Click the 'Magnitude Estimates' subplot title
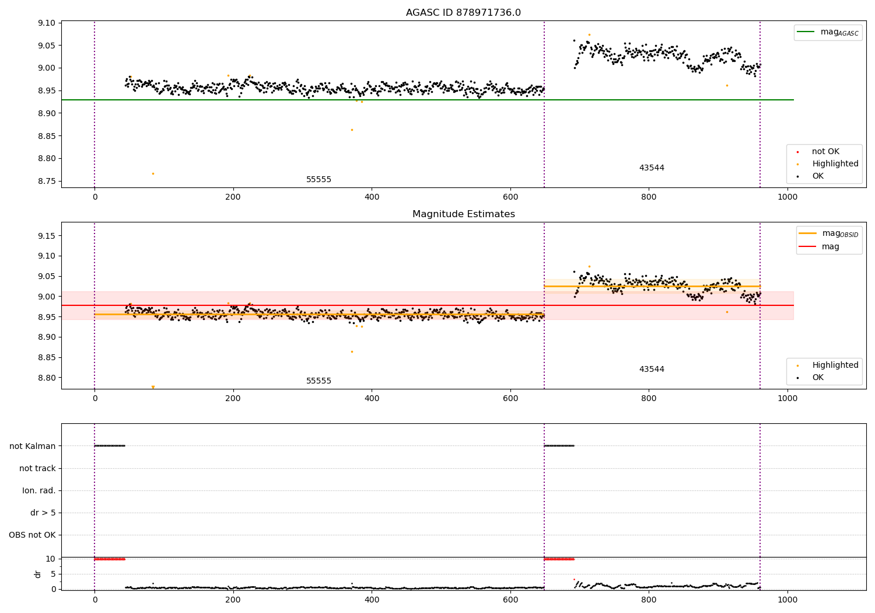The image size is (875, 613). 463,214
